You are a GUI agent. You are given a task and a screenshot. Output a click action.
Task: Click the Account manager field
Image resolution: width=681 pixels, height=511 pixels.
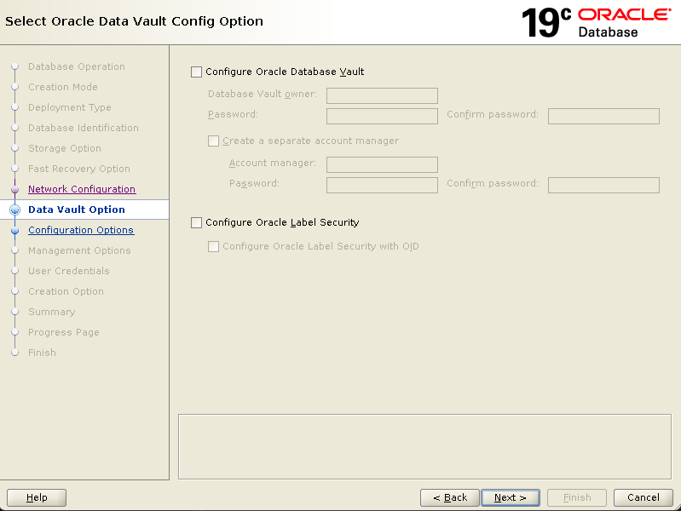click(x=382, y=164)
